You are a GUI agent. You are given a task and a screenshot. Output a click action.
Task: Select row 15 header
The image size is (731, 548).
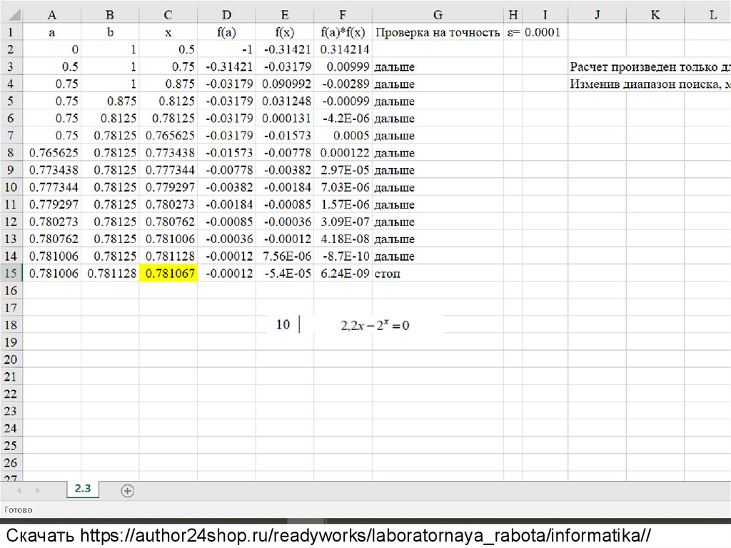(11, 273)
